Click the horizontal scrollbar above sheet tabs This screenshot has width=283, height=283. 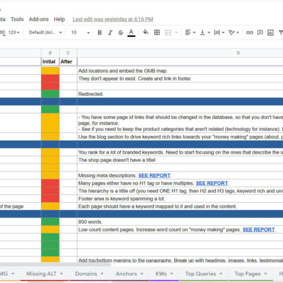pos(55,264)
